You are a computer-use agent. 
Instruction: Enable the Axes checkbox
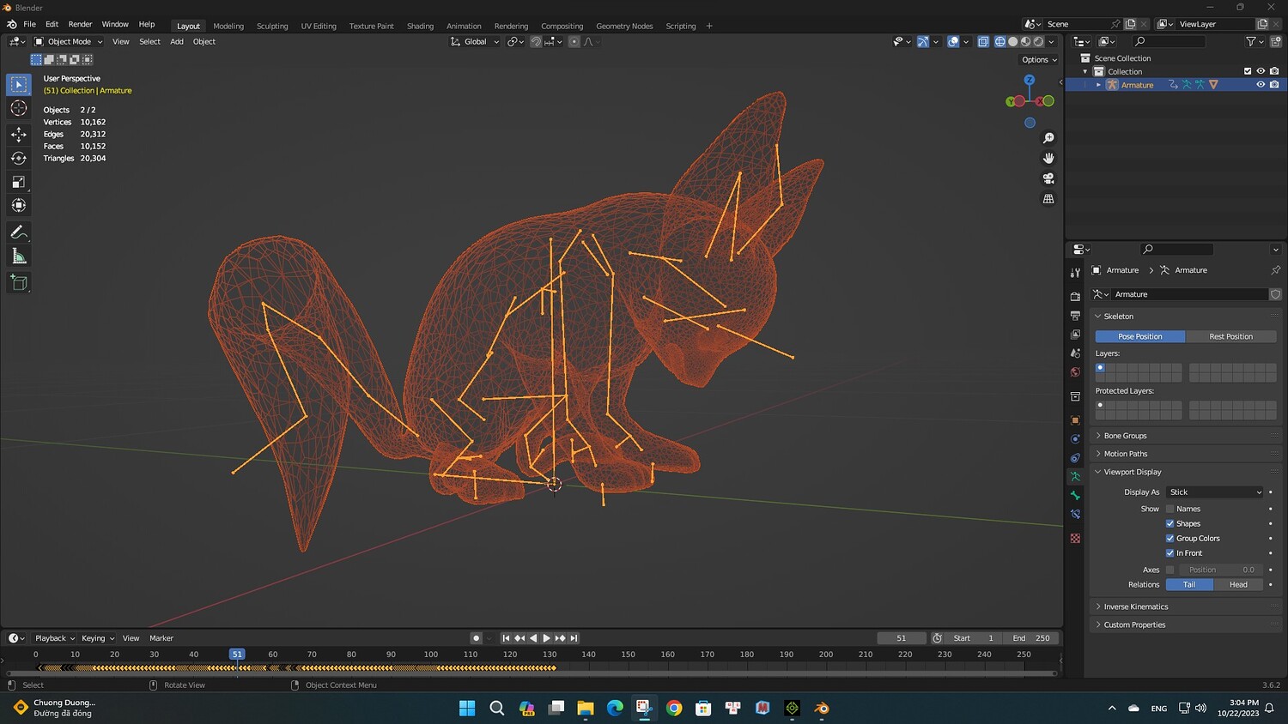1170,570
